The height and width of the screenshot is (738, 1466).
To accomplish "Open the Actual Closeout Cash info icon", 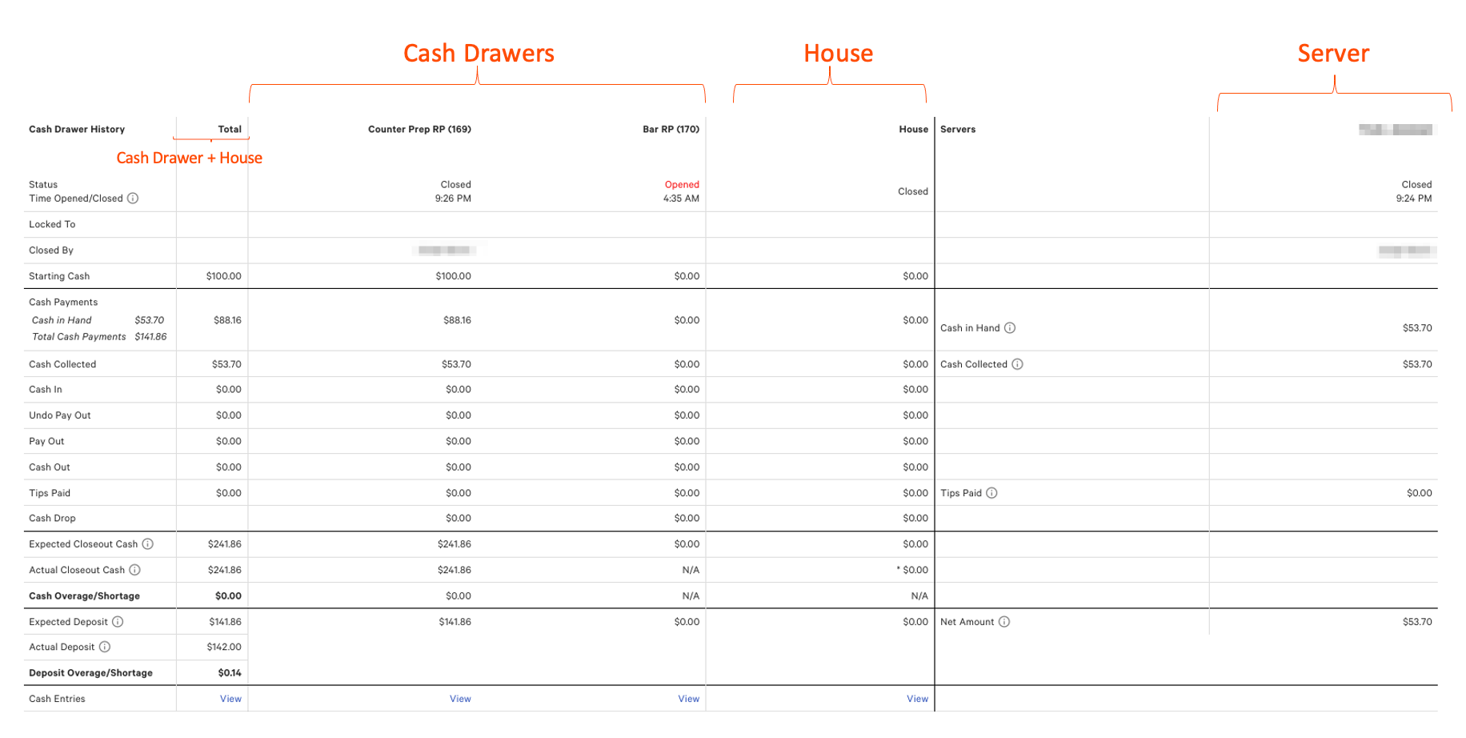I will (134, 569).
